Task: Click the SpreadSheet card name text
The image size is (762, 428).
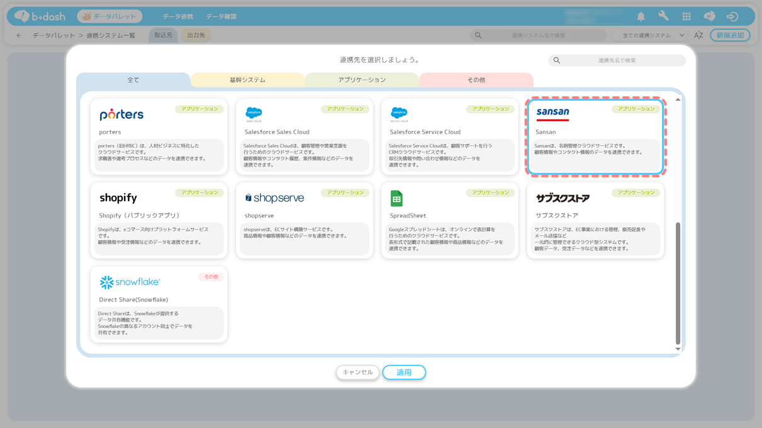Action: point(408,216)
